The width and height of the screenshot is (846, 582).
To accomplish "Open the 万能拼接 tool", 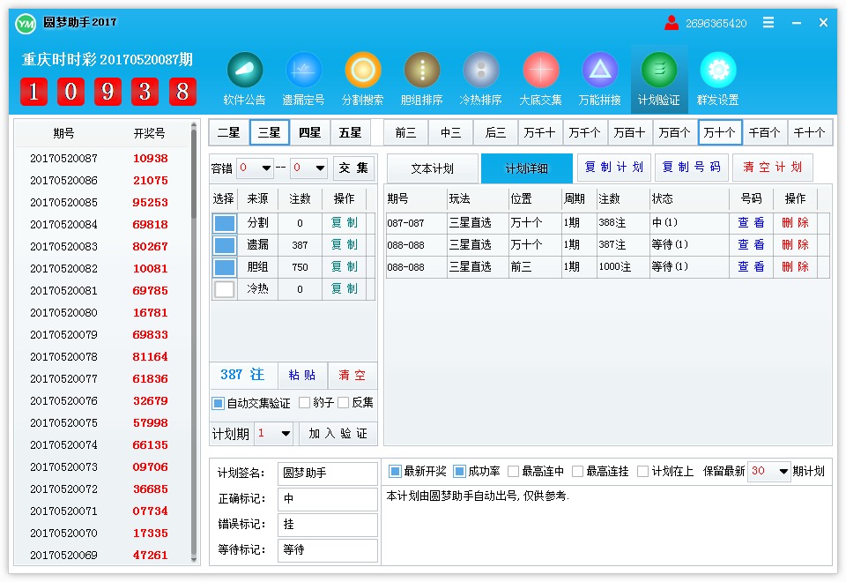I will (599, 71).
